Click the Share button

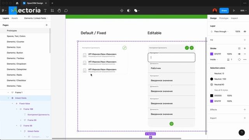pyautogui.click(x=224, y=10)
